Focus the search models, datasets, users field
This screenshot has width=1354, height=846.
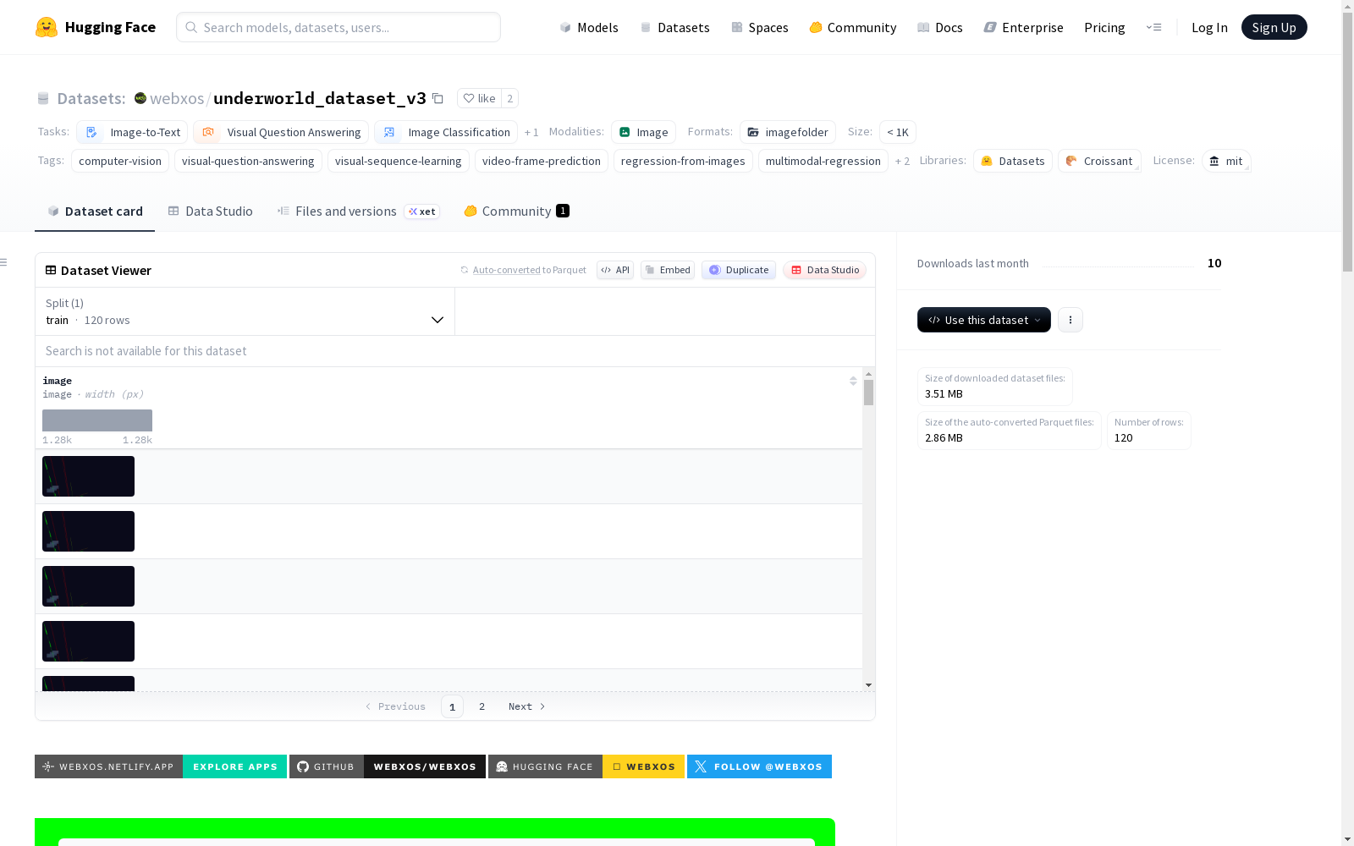click(338, 27)
